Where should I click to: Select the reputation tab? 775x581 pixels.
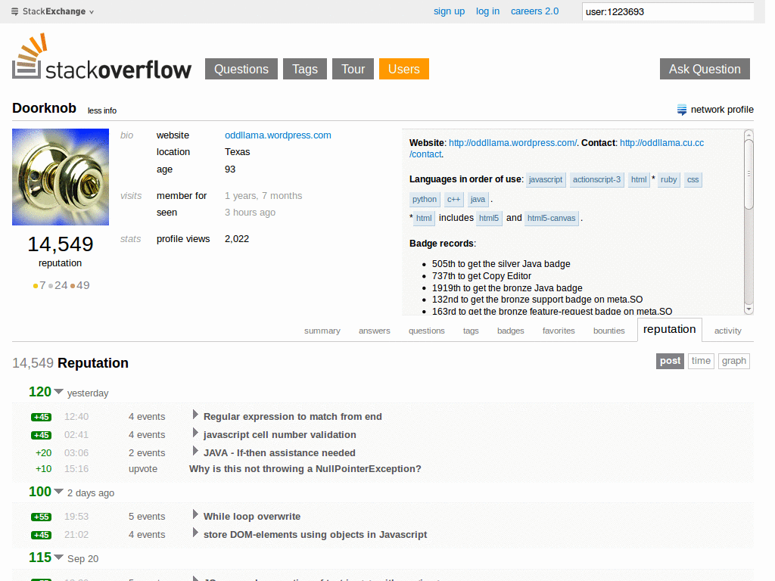(669, 330)
